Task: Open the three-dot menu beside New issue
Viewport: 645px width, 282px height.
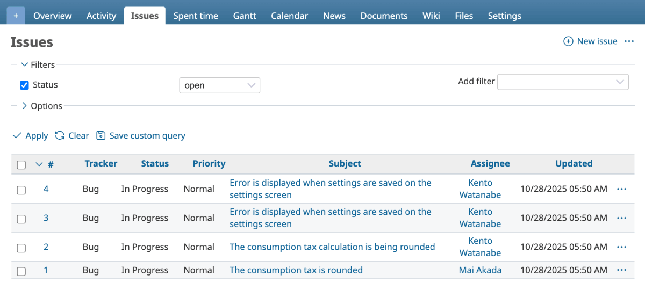Action: coord(629,41)
